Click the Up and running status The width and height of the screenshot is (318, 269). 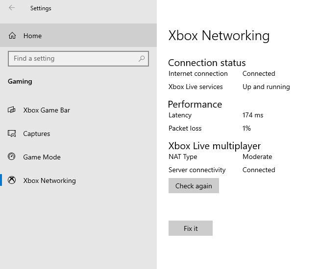coord(266,87)
